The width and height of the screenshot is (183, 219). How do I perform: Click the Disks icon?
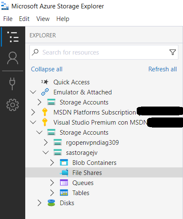pyautogui.click(x=51, y=203)
